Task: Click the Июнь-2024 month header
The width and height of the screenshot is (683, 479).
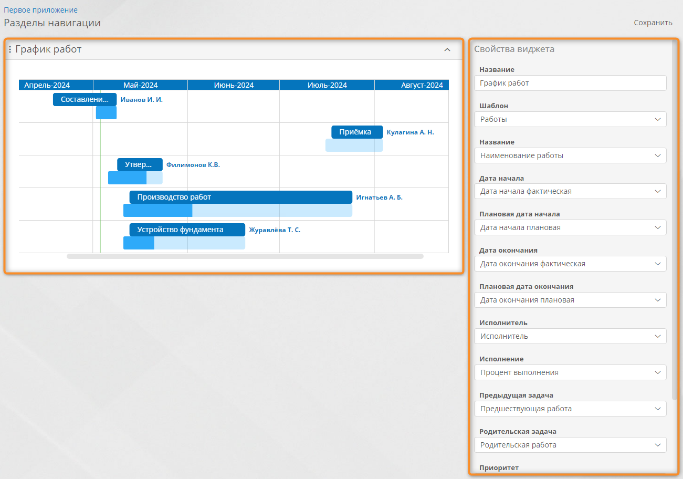Action: (234, 85)
